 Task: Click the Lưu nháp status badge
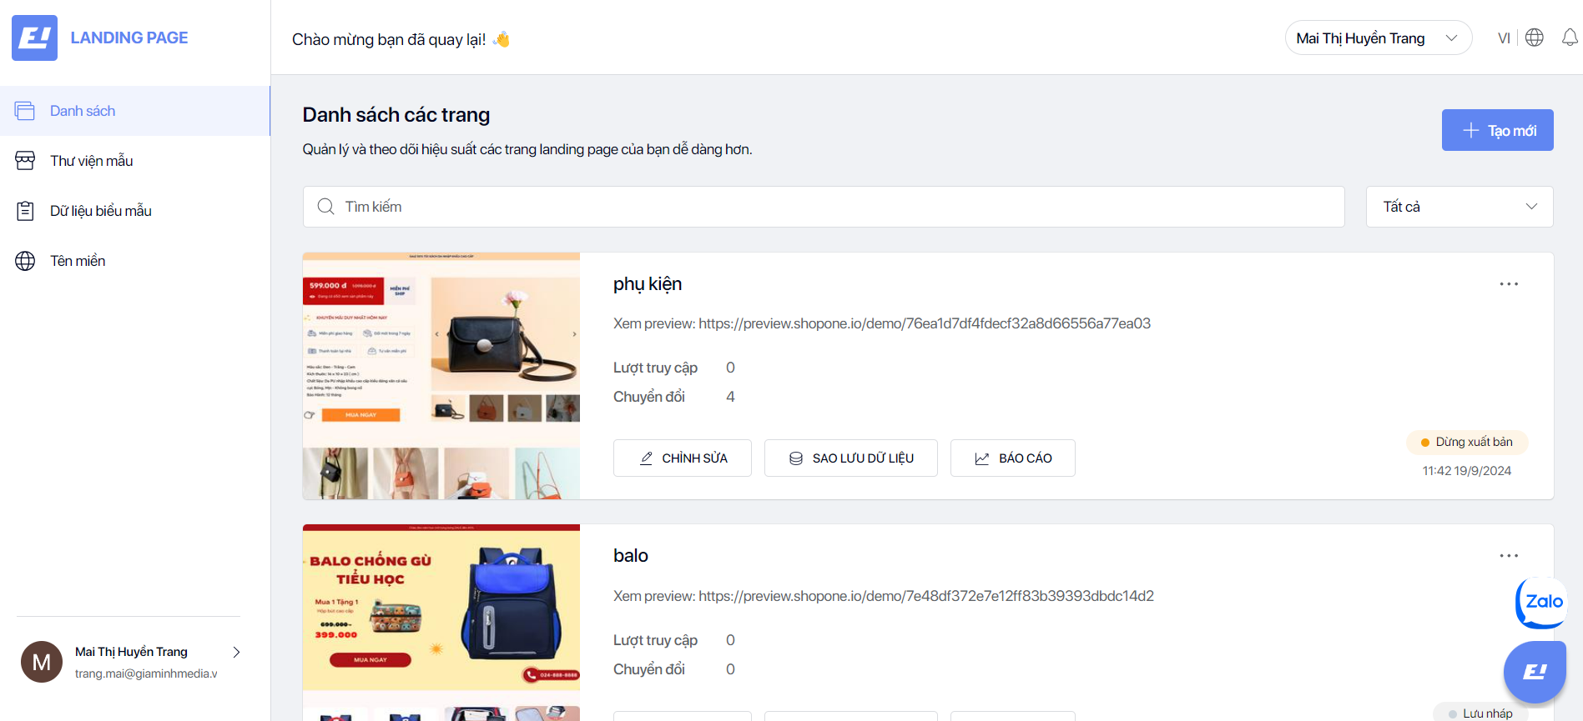1480,713
